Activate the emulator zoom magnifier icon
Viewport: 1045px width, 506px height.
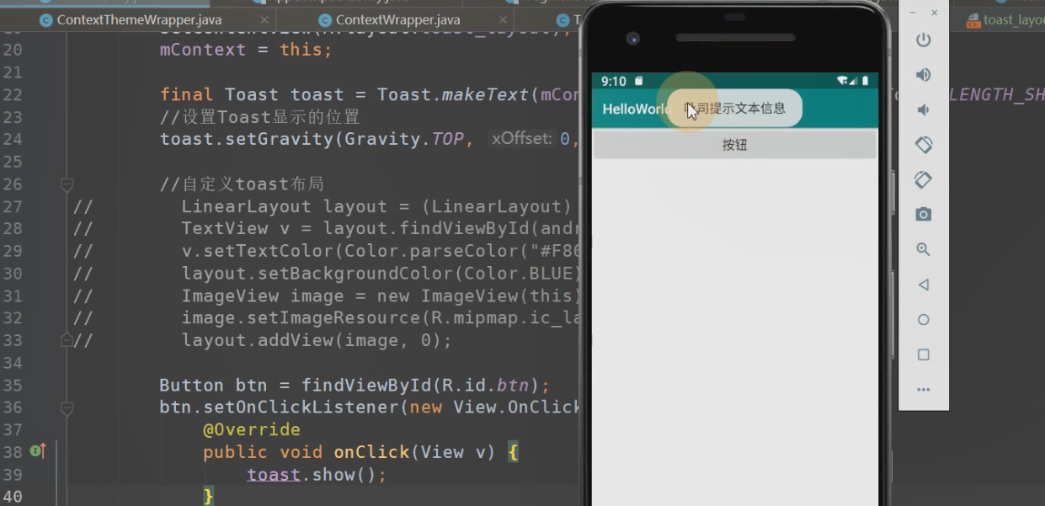[x=924, y=249]
